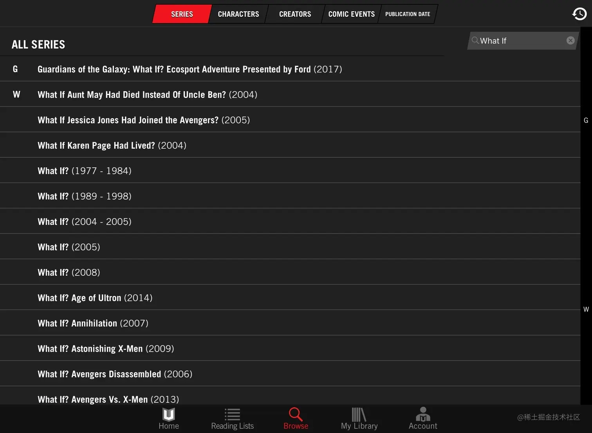Switch to the Creators tab
Screen dimensions: 592x433
(x=295, y=14)
